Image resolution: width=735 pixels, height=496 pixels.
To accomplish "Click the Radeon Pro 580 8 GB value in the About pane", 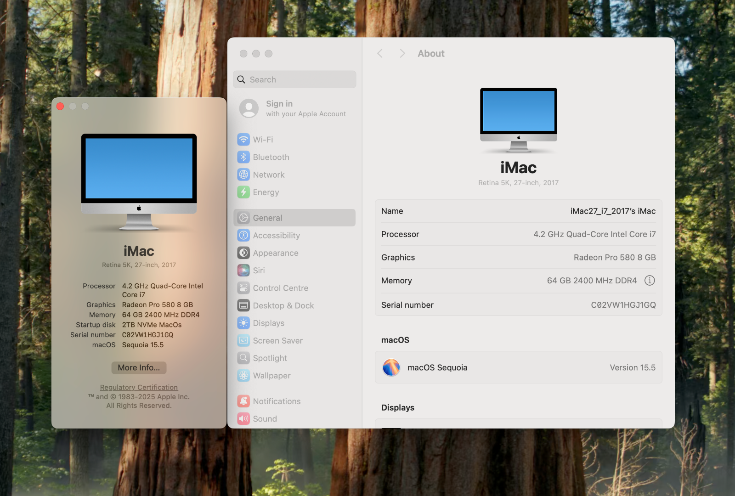I will 615,258.
